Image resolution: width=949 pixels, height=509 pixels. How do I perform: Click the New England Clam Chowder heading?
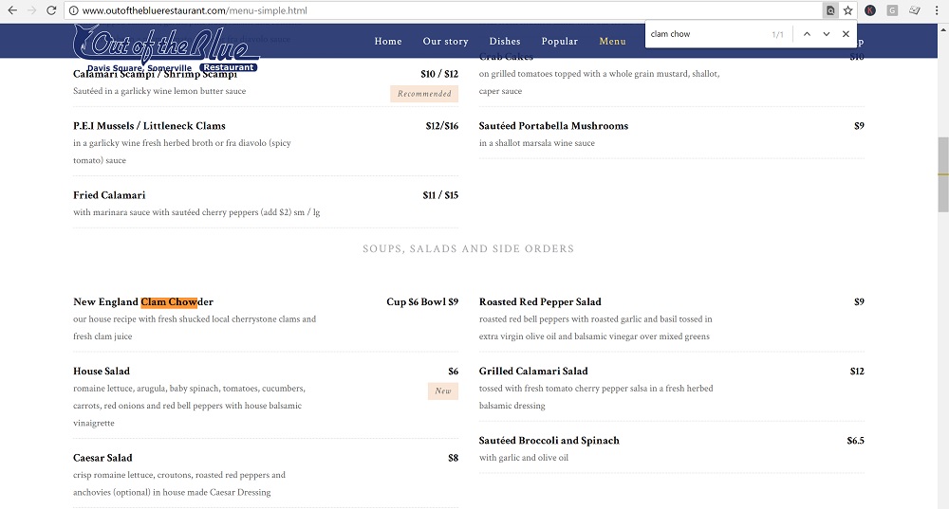click(x=143, y=301)
